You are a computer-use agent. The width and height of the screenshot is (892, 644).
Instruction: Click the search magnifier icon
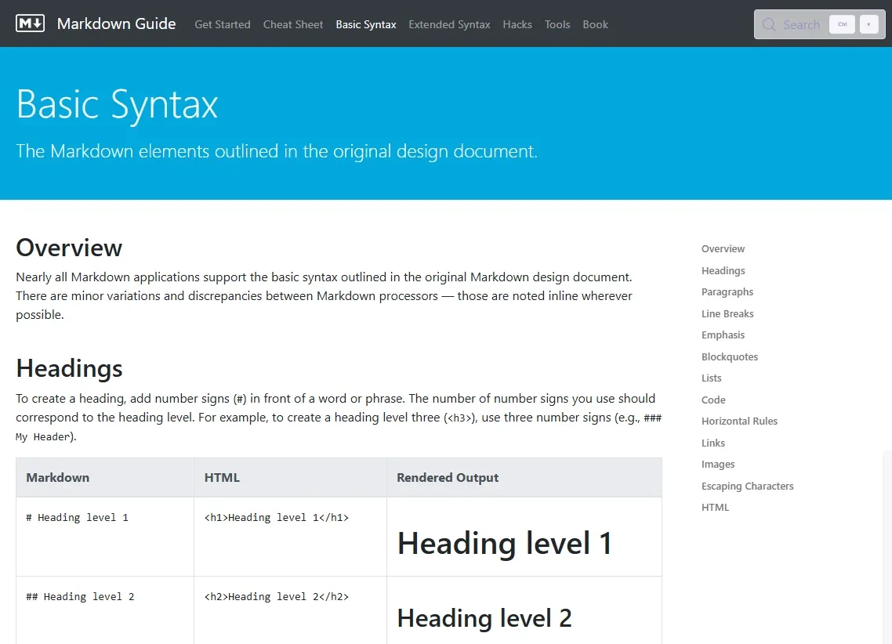point(769,24)
